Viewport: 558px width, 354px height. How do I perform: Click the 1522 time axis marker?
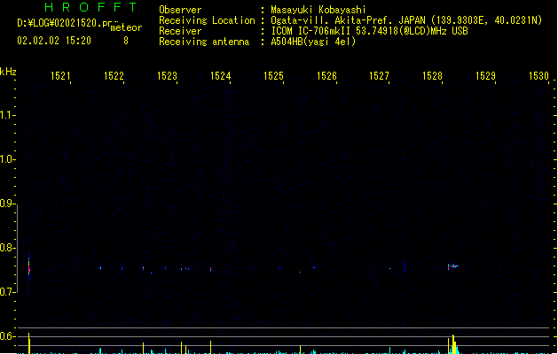pos(114,76)
